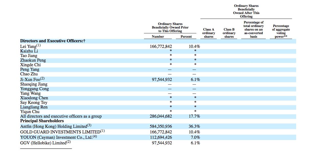
Task: Select the name Kaizhu Li
Action: point(29,51)
